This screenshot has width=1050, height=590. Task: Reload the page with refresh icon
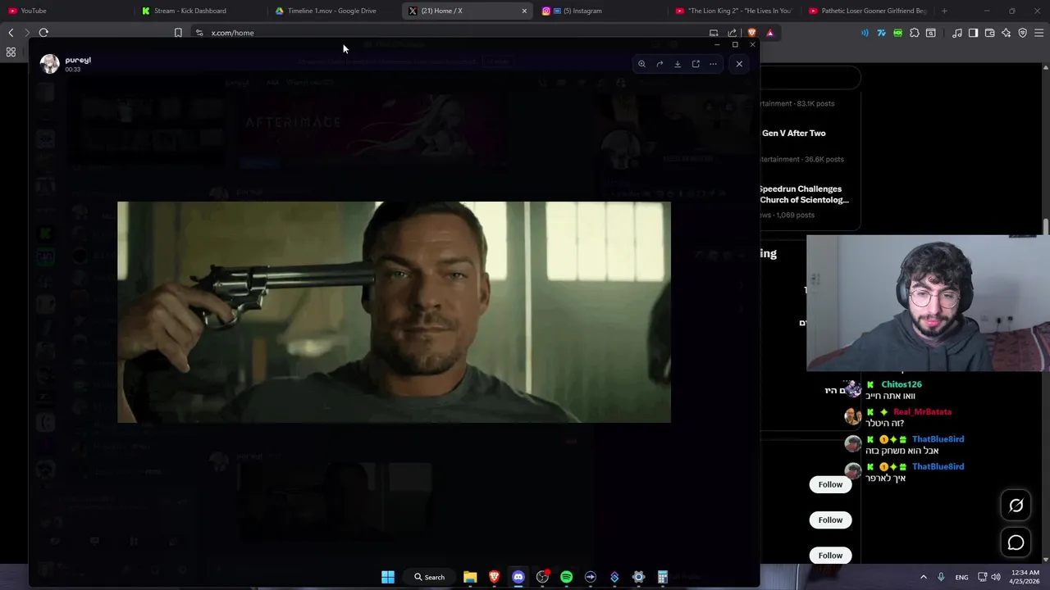tap(43, 33)
